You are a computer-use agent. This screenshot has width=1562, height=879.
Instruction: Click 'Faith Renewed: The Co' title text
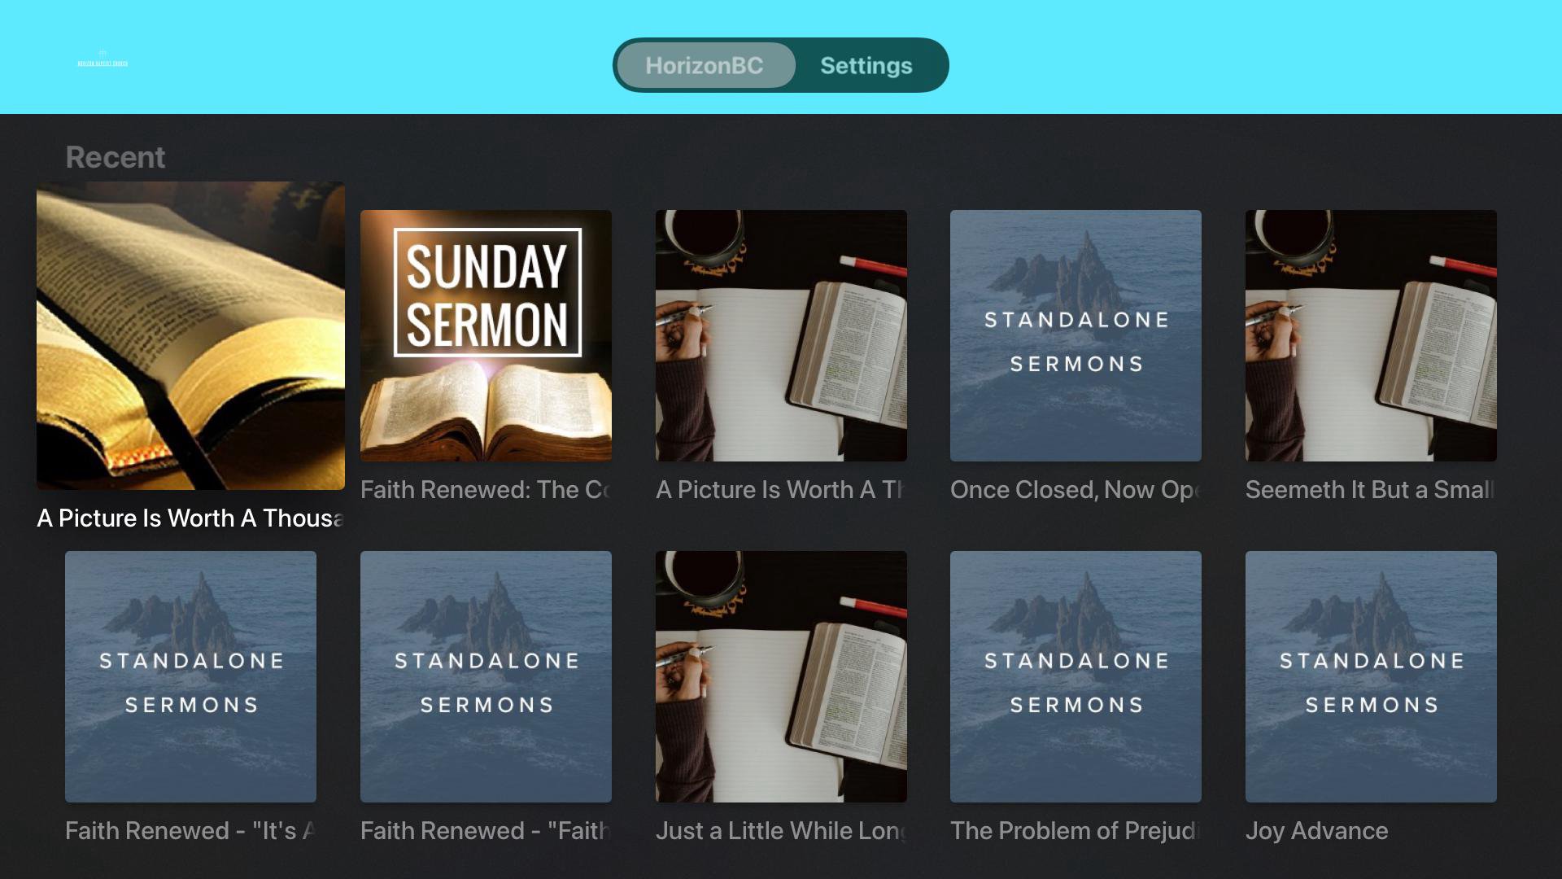[x=486, y=489]
